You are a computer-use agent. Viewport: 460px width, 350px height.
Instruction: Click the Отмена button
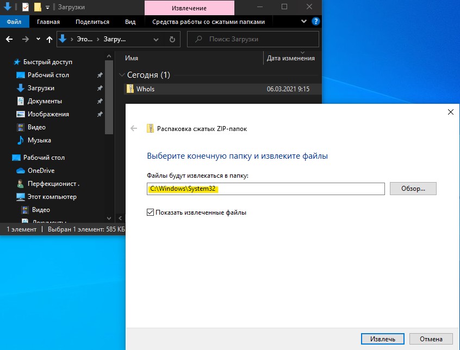[x=431, y=339]
